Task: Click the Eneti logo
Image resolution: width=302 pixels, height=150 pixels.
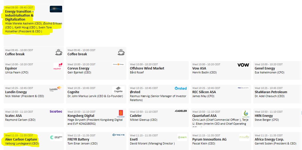Action: tap(182, 137)
